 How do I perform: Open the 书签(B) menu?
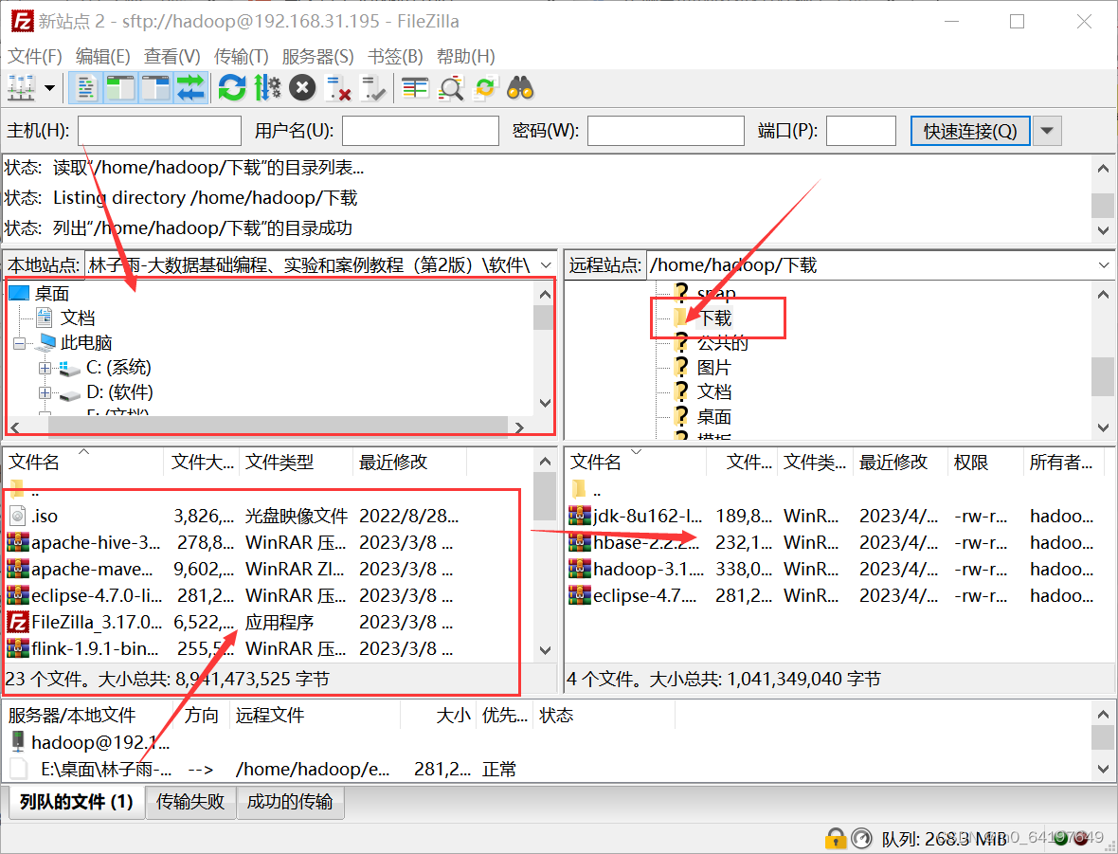pos(395,56)
